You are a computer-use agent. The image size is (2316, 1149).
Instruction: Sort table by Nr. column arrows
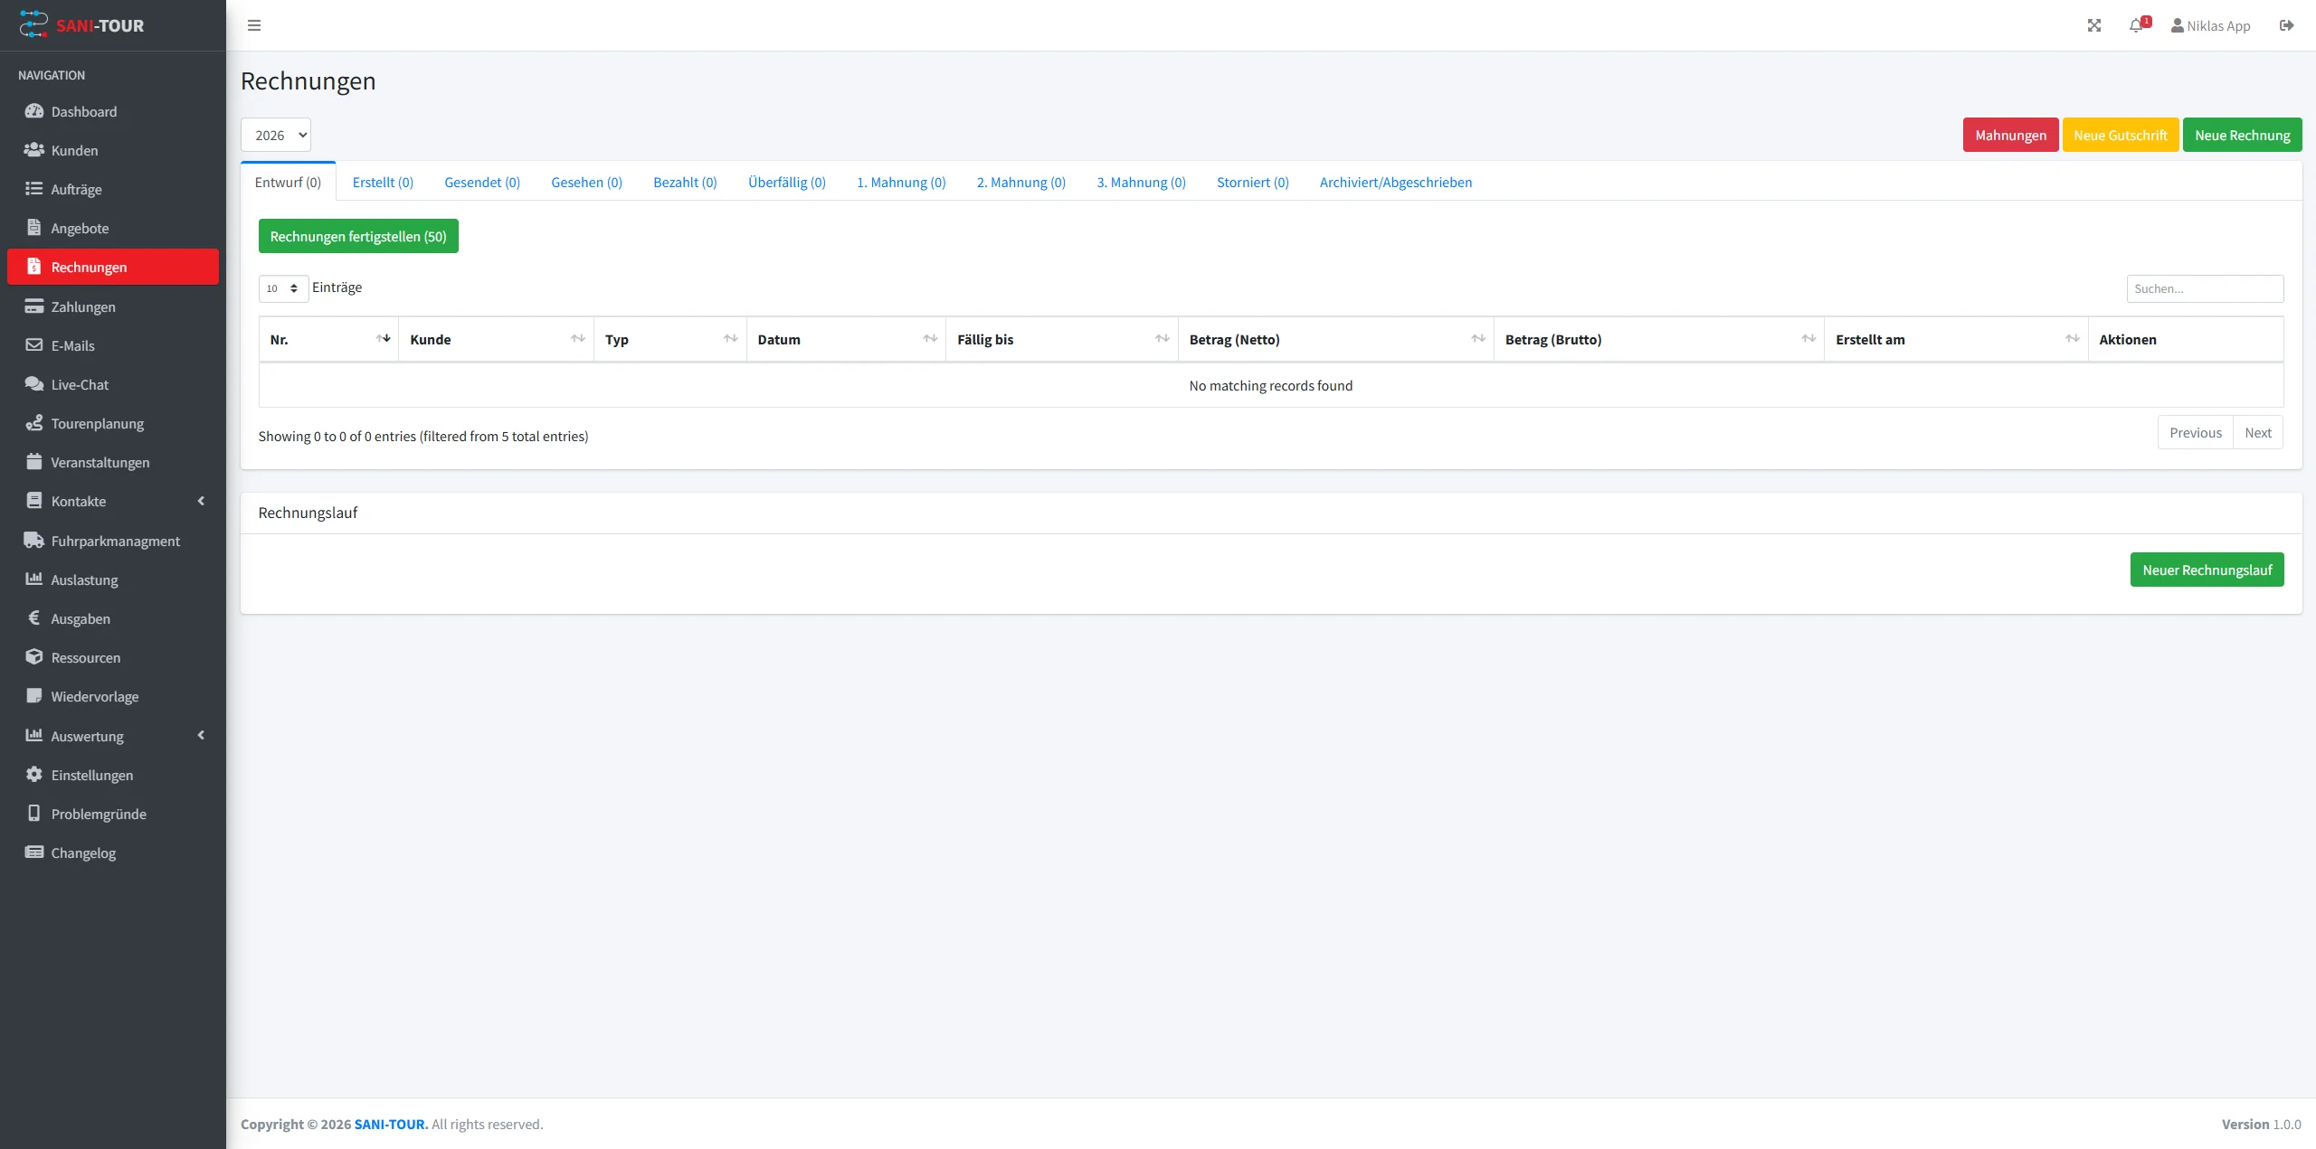point(383,339)
